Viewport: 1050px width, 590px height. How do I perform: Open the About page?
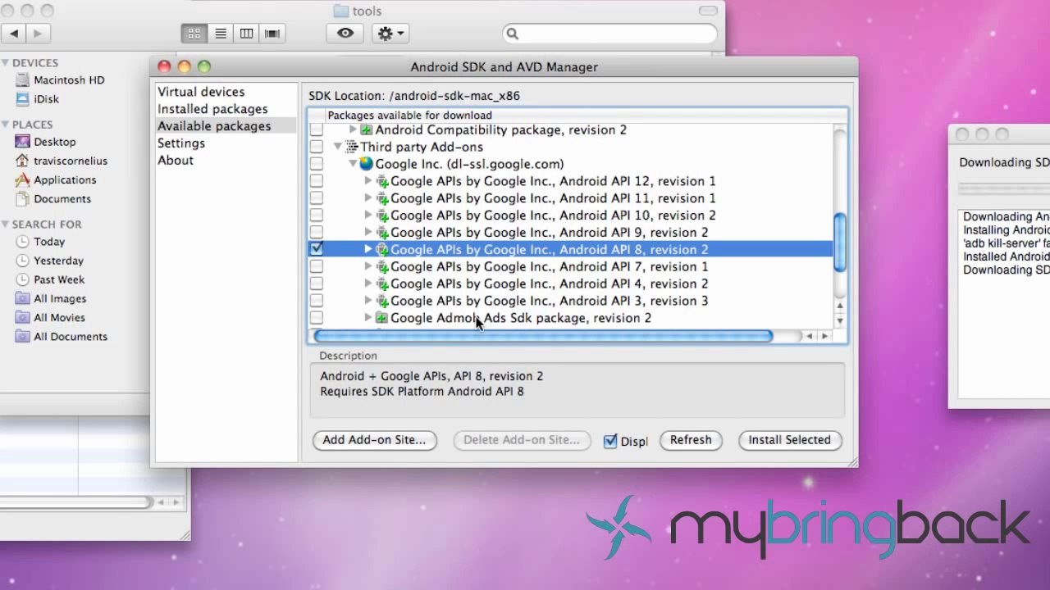[x=176, y=161]
